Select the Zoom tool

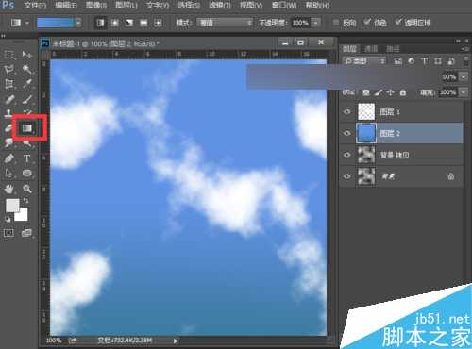[27, 189]
